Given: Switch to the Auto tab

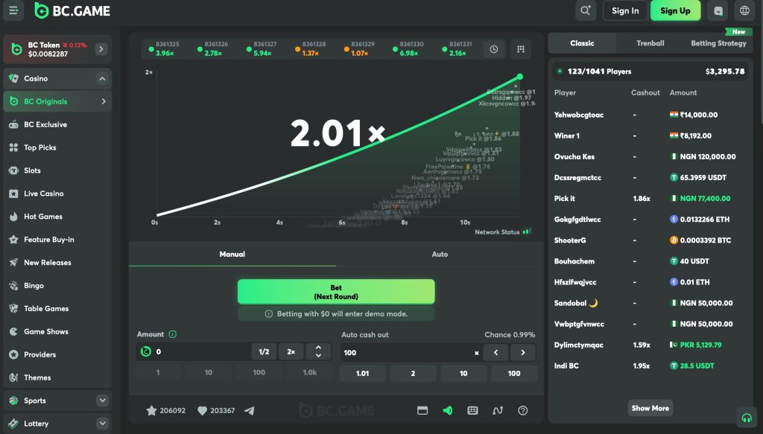Looking at the screenshot, I should [440, 254].
